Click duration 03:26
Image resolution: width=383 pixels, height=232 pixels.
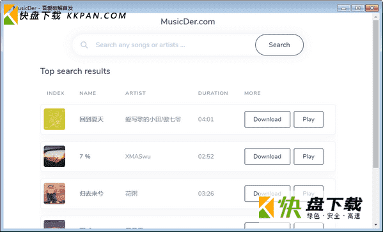pos(206,194)
